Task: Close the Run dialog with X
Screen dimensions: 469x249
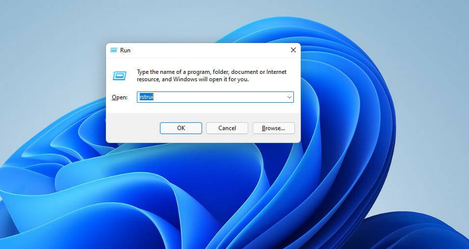Action: pyautogui.click(x=293, y=50)
